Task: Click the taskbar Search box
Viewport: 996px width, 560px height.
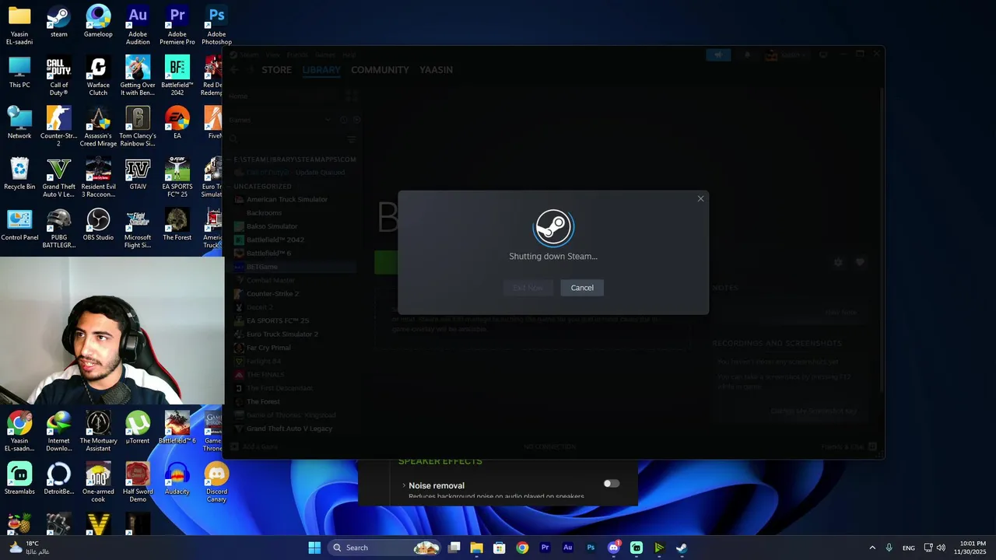Action: coord(384,548)
